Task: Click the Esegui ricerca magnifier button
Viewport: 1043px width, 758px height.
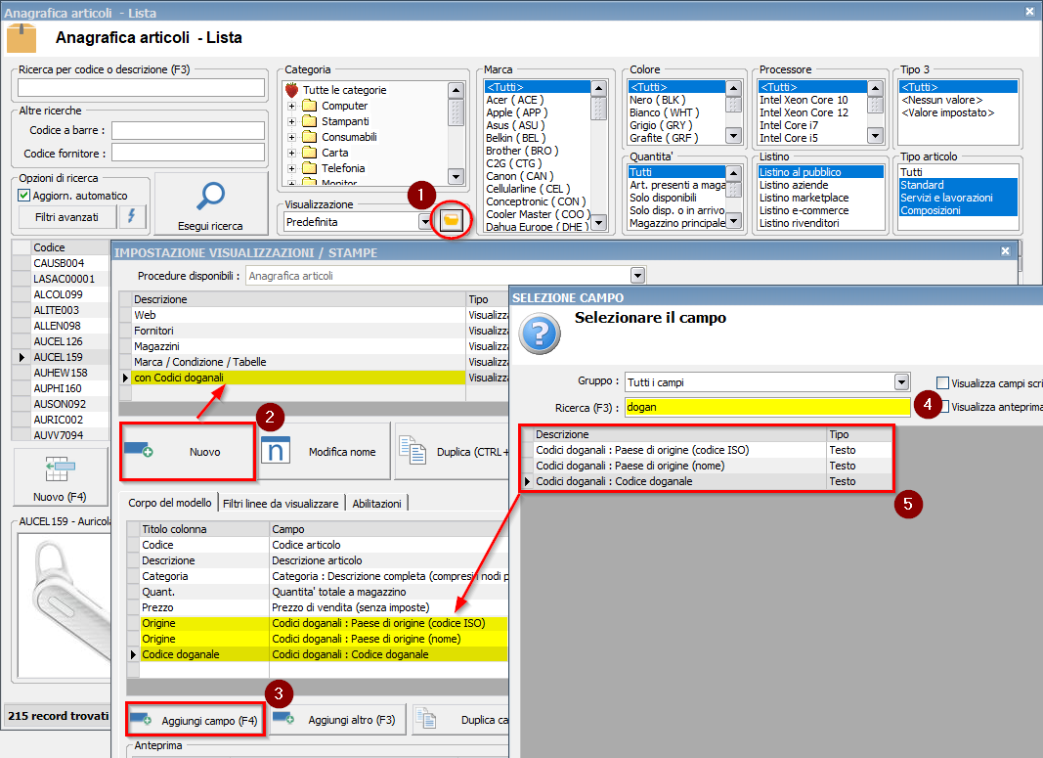Action: 211,204
